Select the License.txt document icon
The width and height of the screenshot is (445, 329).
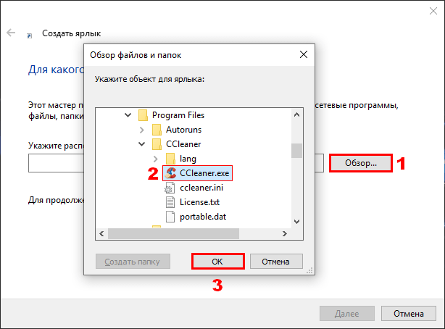point(170,202)
